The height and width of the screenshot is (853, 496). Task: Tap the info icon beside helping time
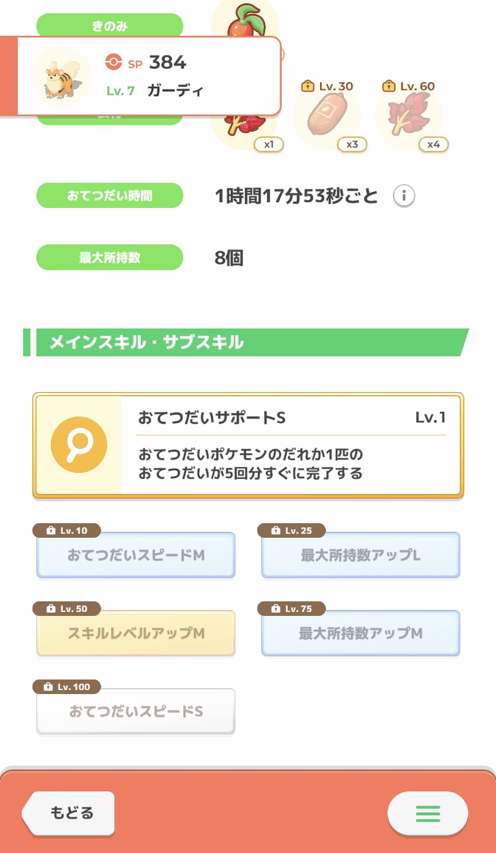coord(404,196)
